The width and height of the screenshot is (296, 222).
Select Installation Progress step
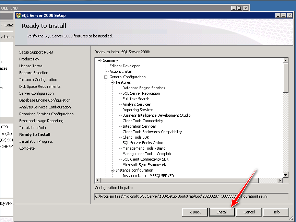point(36,141)
